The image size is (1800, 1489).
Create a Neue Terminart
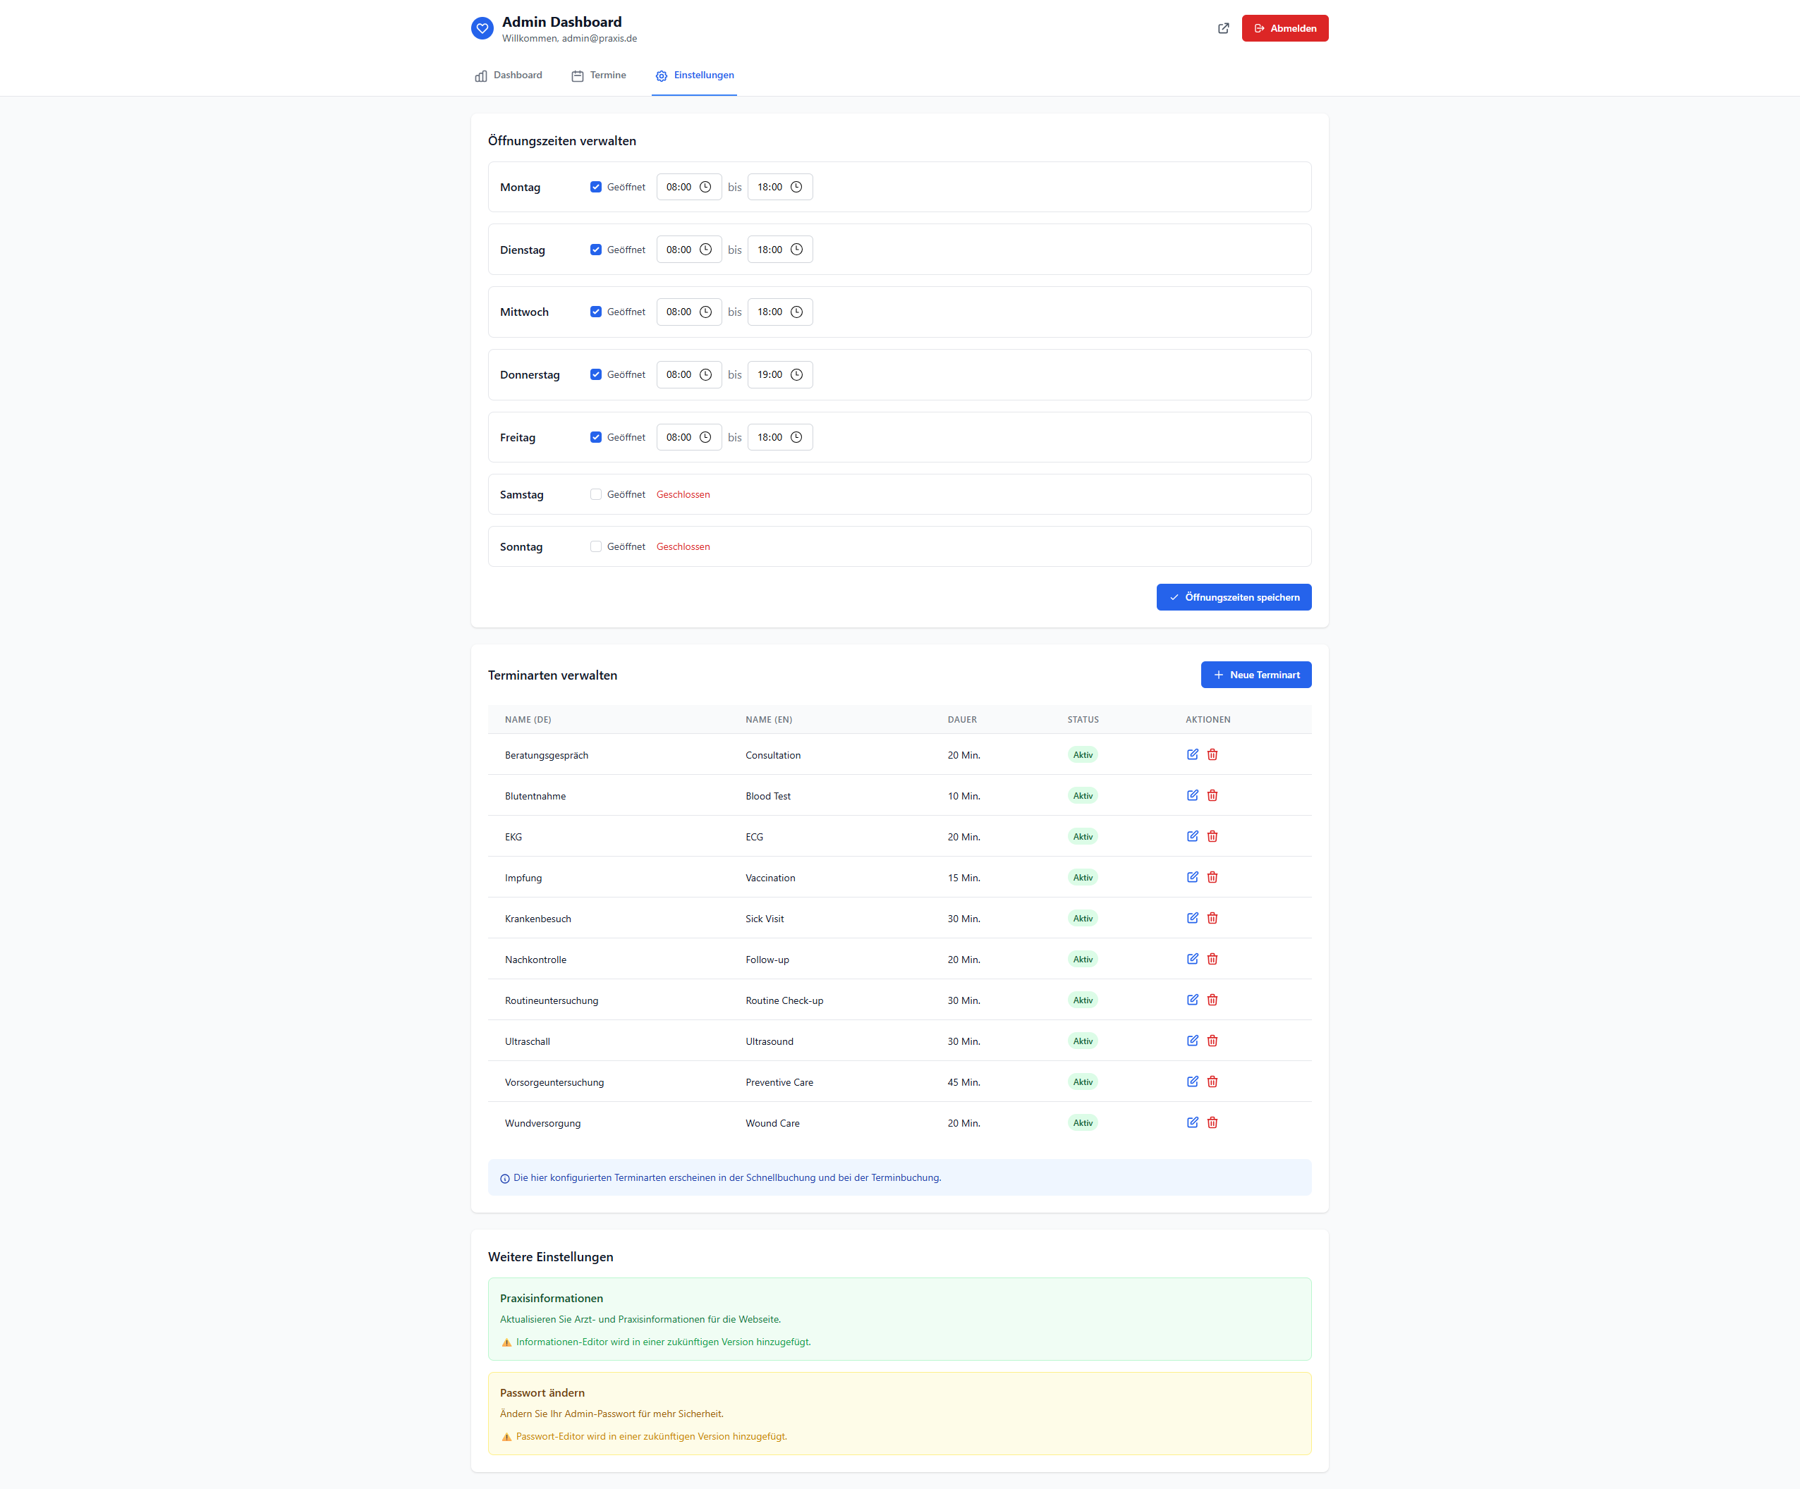point(1255,674)
